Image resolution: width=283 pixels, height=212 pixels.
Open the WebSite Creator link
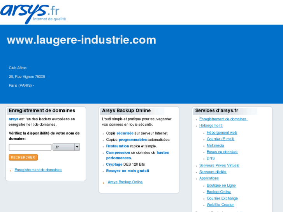220,205
